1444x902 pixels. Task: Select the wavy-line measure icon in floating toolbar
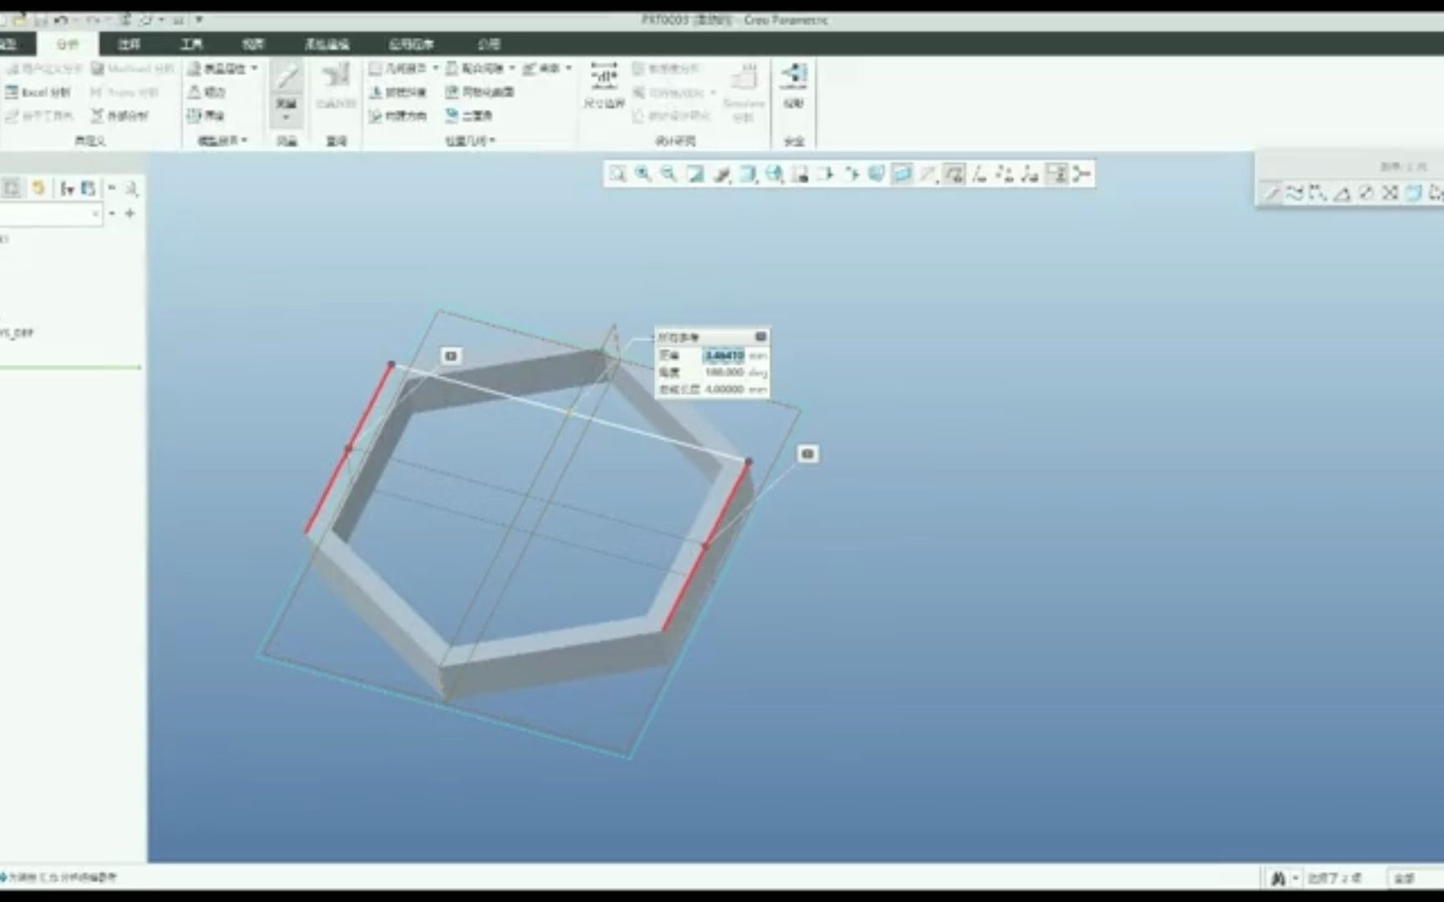click(x=1294, y=194)
